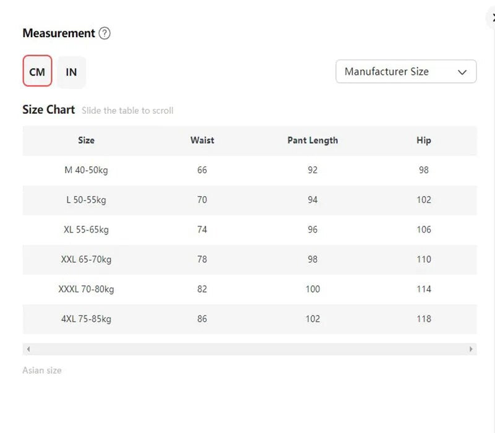Switch measurement units to IN
The width and height of the screenshot is (495, 433).
pos(71,72)
